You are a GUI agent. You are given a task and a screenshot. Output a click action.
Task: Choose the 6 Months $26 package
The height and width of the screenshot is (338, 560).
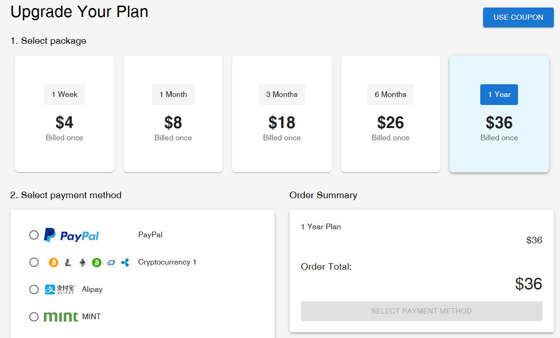point(391,114)
